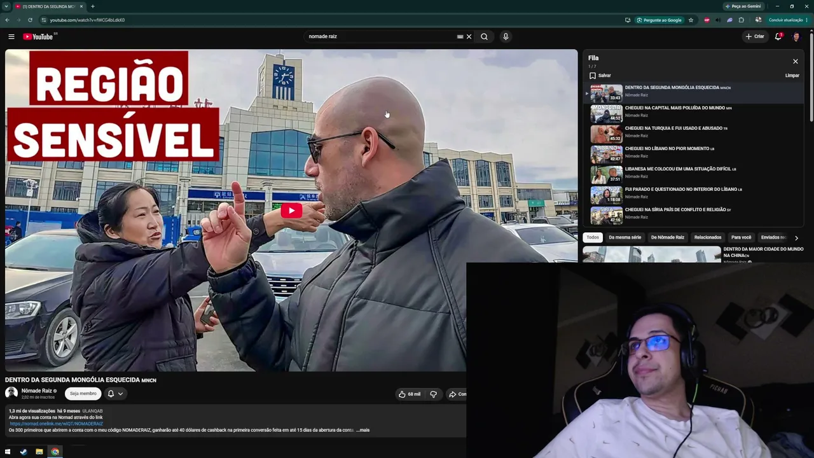Image resolution: width=814 pixels, height=458 pixels.
Task: Open the Extensions puzzle menu
Action: point(741,20)
